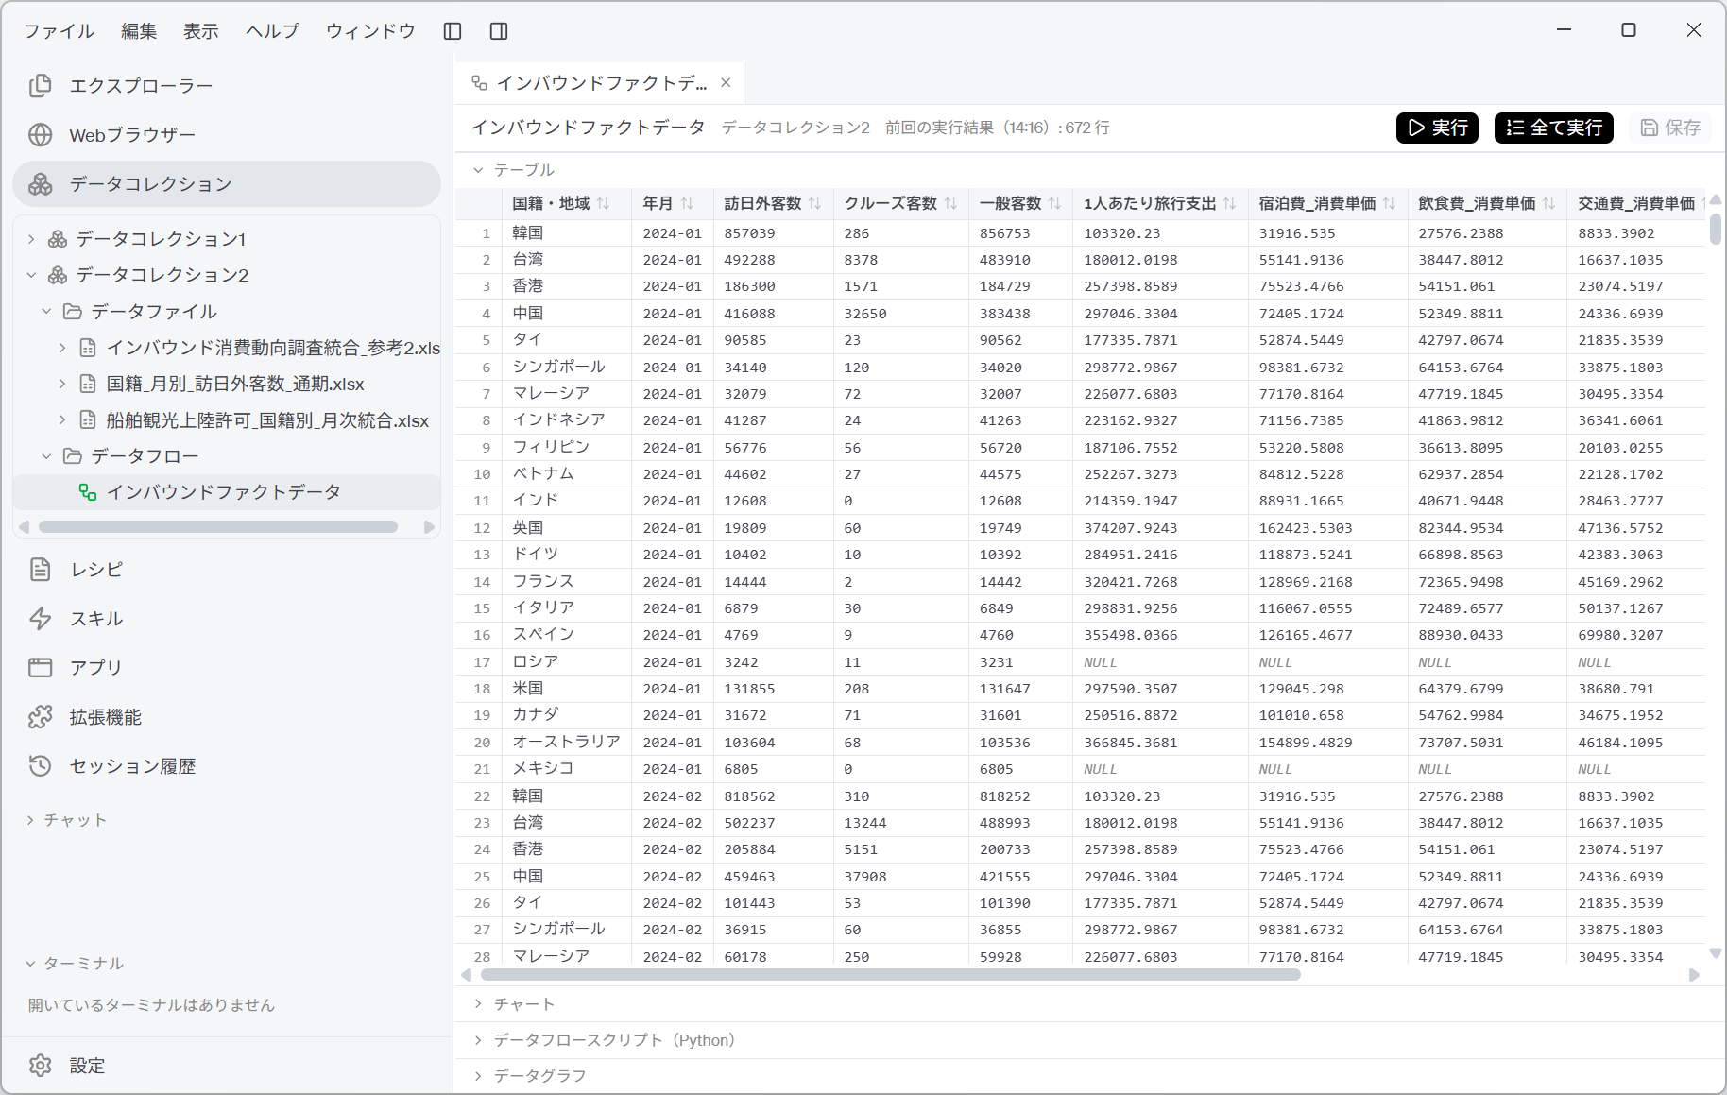Screen dimensions: 1727x1095
Task: Toggle the left sidebar panel icon
Action: (453, 31)
